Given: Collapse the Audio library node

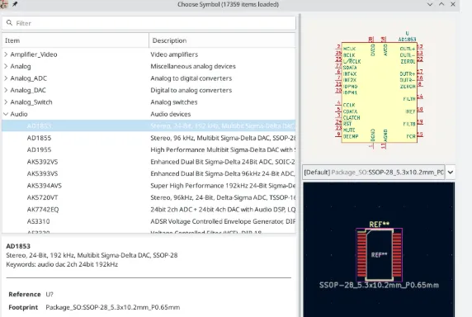Looking at the screenshot, I should [x=6, y=114].
